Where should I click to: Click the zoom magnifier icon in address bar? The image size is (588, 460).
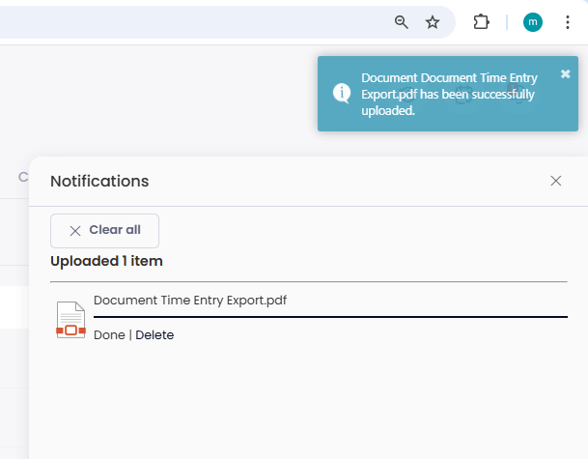tap(402, 22)
